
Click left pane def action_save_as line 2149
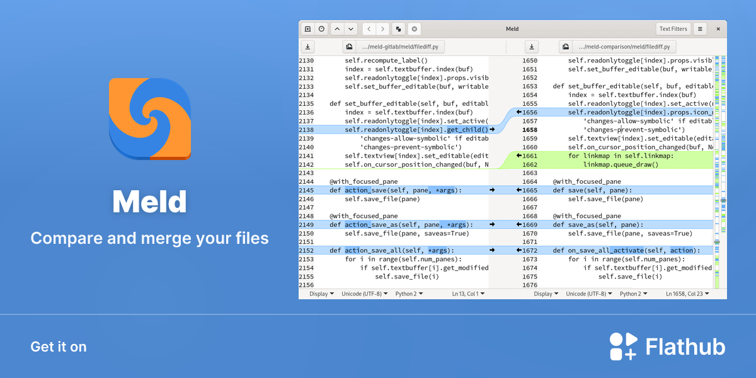coord(400,224)
